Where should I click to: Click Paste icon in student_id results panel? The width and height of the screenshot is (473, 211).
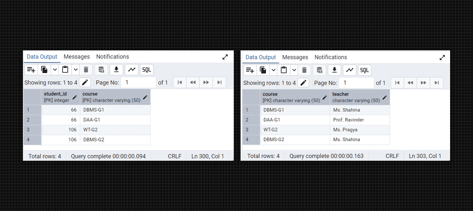(x=65, y=69)
